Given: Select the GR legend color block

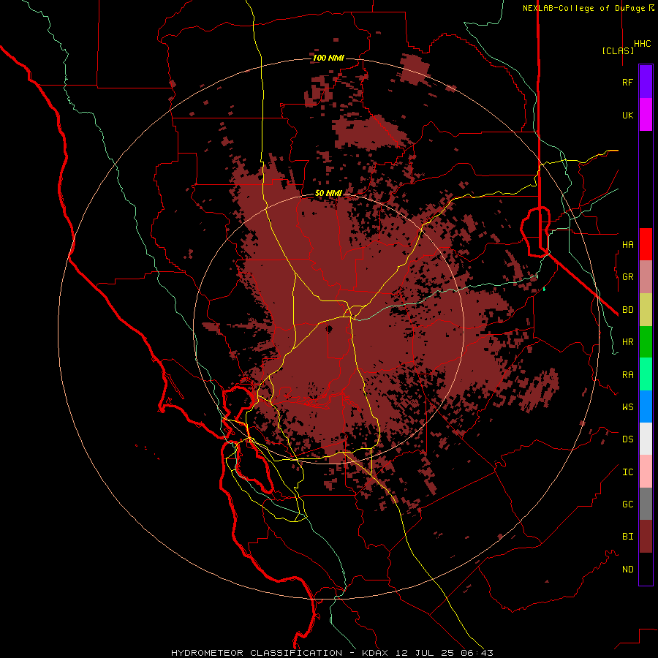Looking at the screenshot, I should (x=646, y=277).
